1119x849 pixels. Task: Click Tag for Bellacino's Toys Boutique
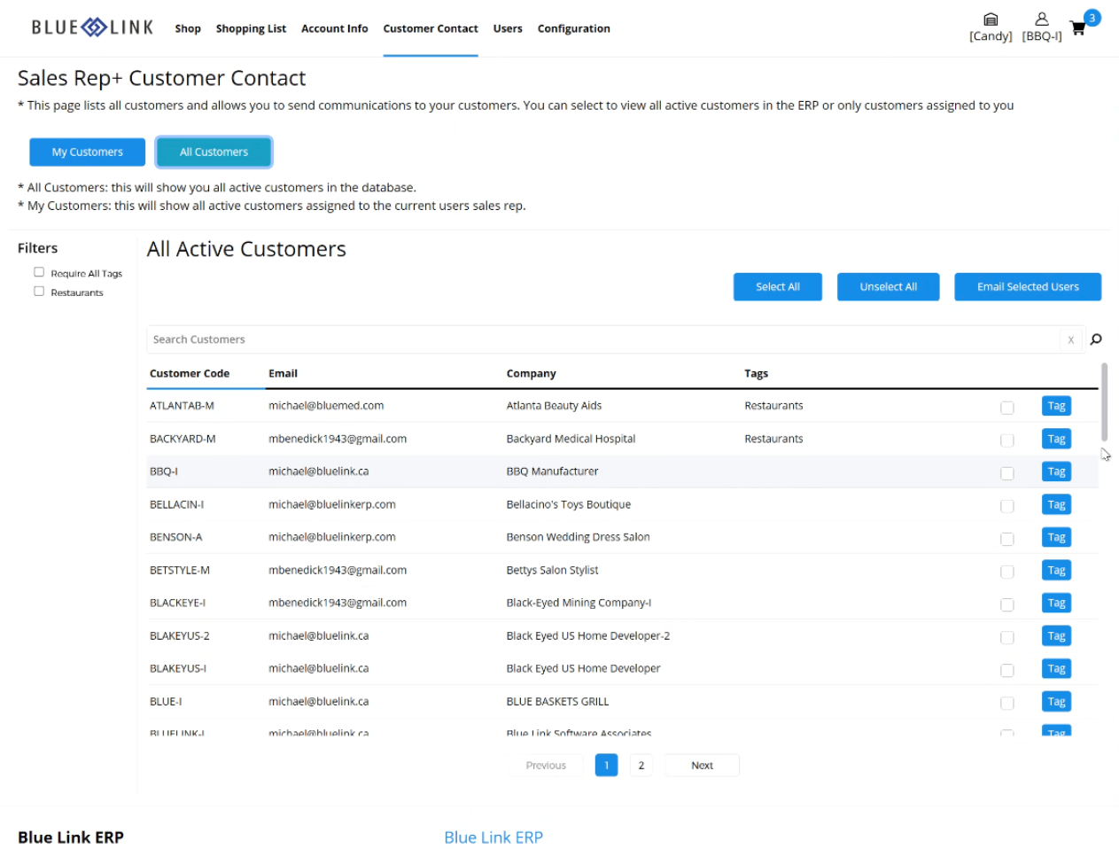click(1056, 504)
